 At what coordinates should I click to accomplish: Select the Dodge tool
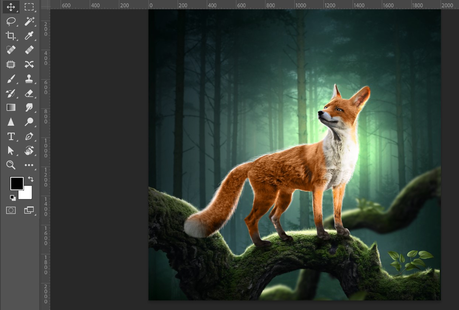(x=29, y=122)
